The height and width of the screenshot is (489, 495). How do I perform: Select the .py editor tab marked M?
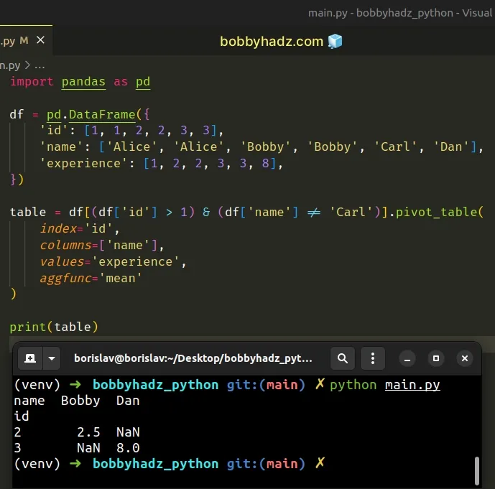14,41
